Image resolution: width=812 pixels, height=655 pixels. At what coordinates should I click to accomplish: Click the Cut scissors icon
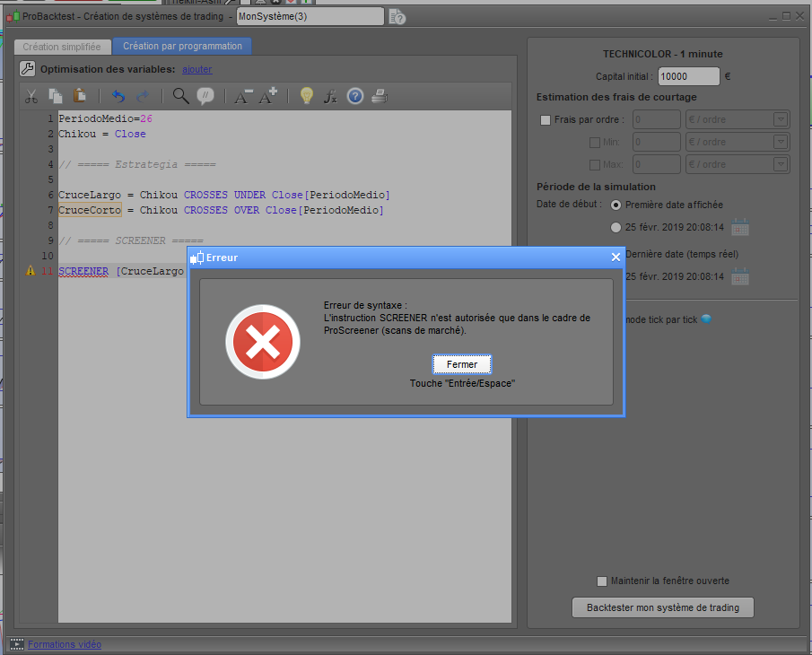pos(31,96)
